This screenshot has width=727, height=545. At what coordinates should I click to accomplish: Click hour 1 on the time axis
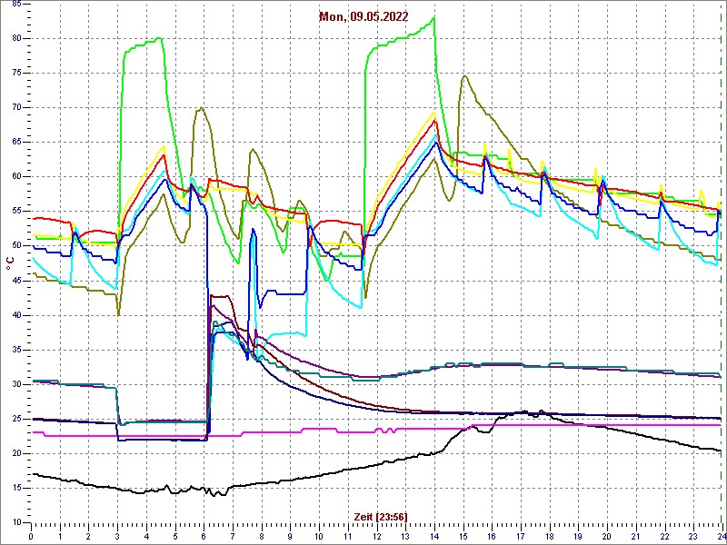point(60,536)
